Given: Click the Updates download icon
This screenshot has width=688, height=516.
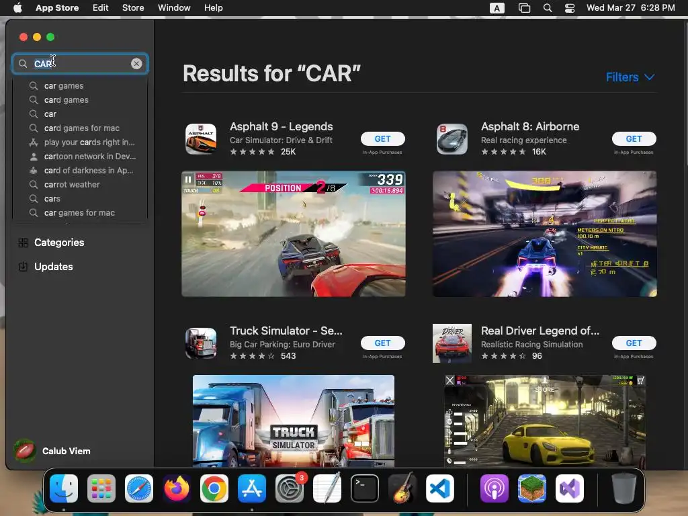Looking at the screenshot, I should pos(23,266).
